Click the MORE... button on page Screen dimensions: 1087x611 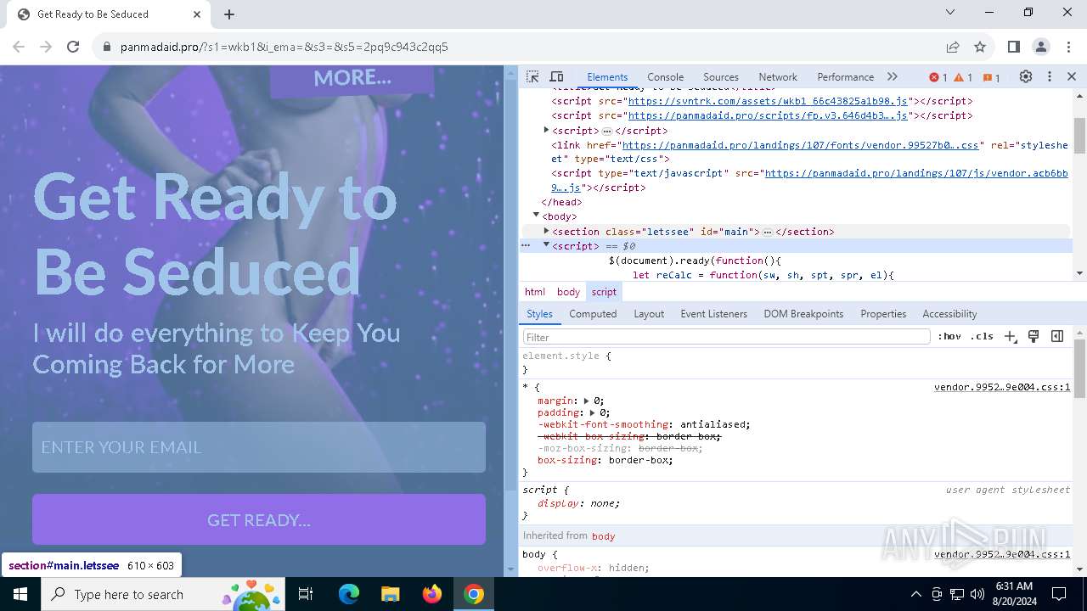coord(352,79)
